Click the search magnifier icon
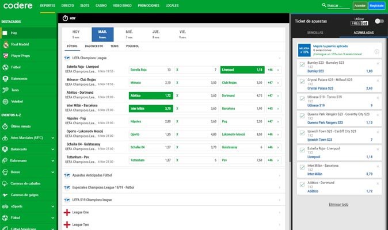Screen dimensions: 388x230 pyautogui.click(x=323, y=5)
